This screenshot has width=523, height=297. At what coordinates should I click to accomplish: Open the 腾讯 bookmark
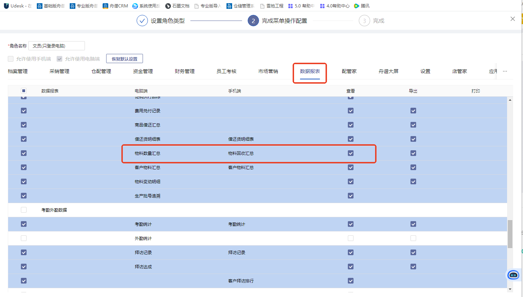[362, 6]
